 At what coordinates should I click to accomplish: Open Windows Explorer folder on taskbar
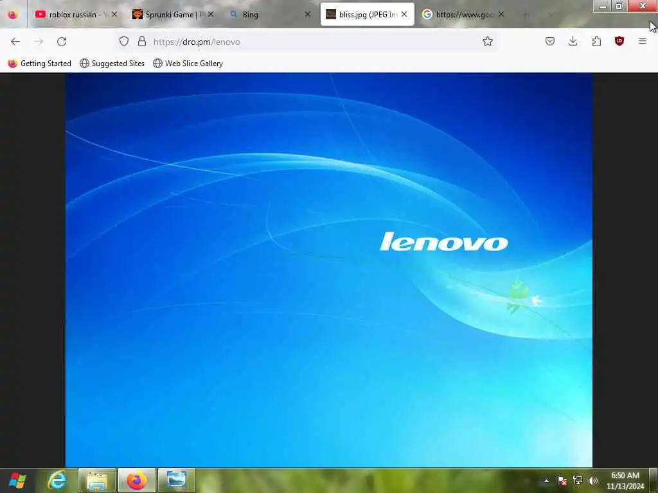[x=97, y=480]
